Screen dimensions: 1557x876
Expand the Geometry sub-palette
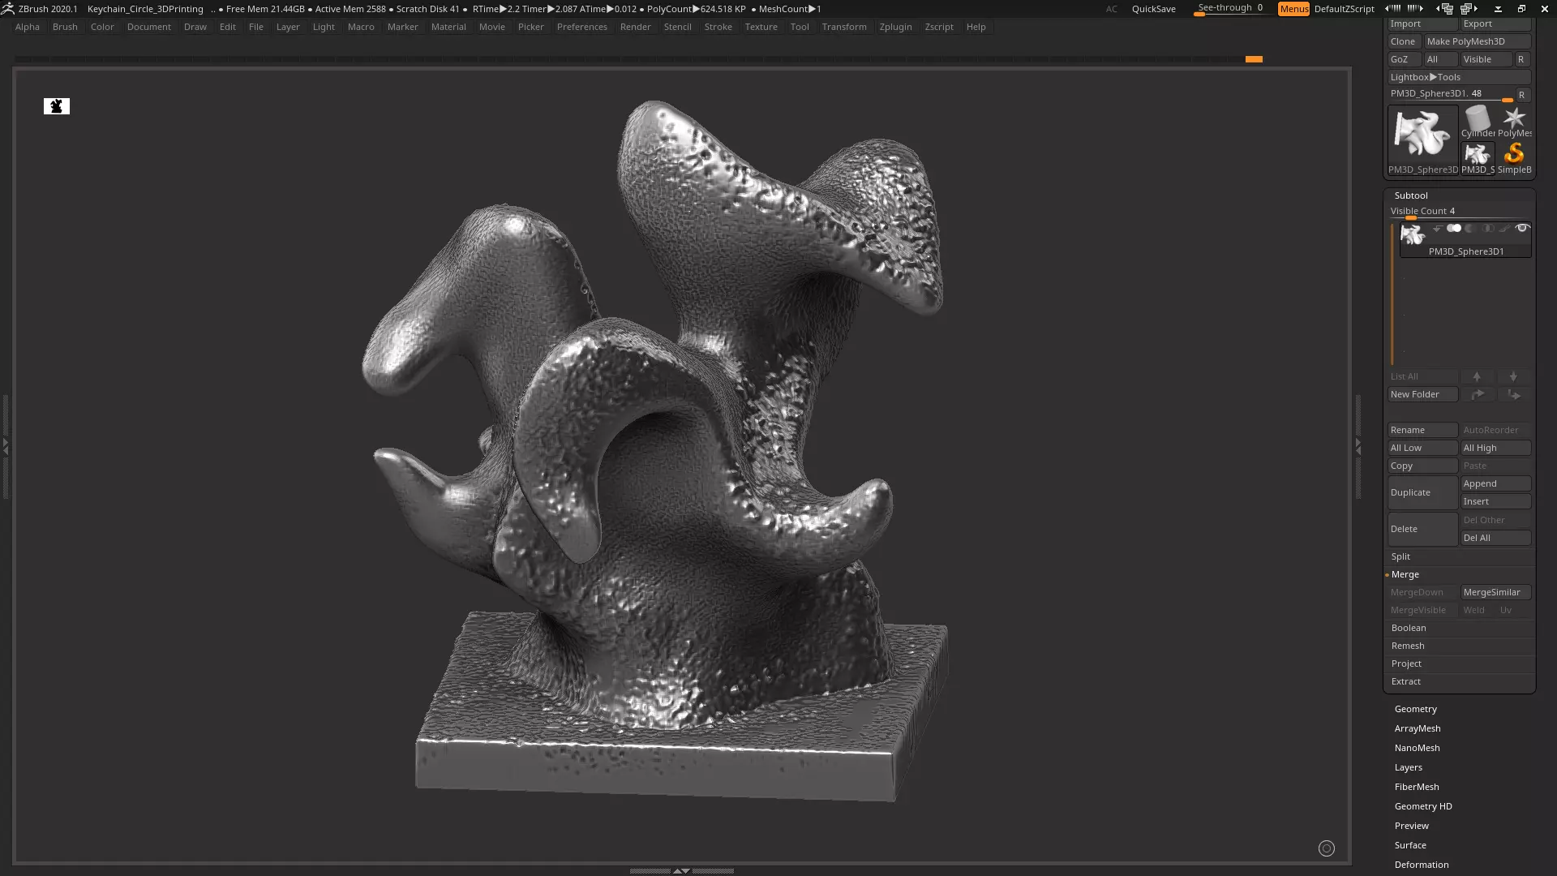[1415, 709]
